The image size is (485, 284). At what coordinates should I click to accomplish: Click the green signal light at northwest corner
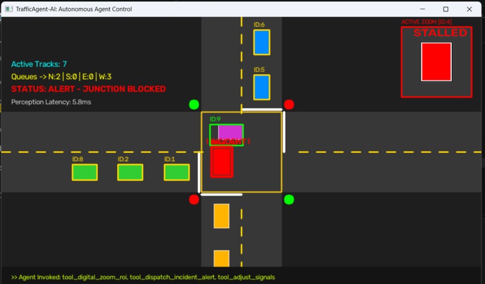click(194, 105)
